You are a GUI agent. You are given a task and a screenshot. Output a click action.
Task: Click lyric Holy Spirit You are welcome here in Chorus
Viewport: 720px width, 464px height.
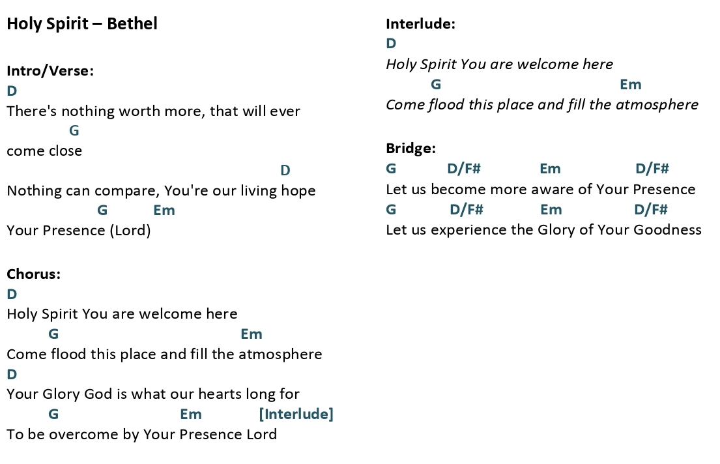pyautogui.click(x=122, y=313)
